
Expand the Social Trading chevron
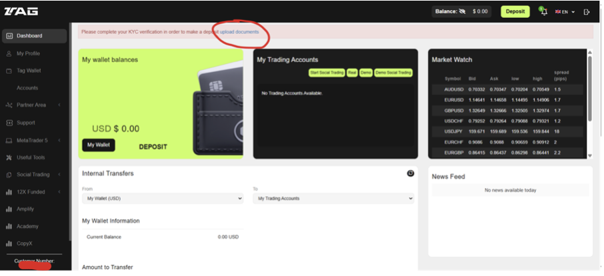(59, 175)
